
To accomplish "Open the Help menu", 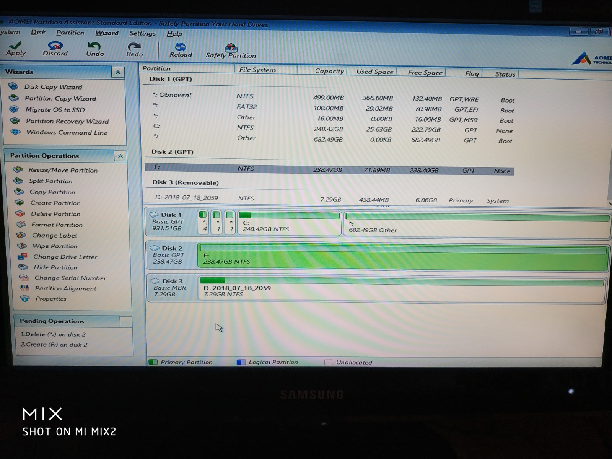I will [x=174, y=34].
